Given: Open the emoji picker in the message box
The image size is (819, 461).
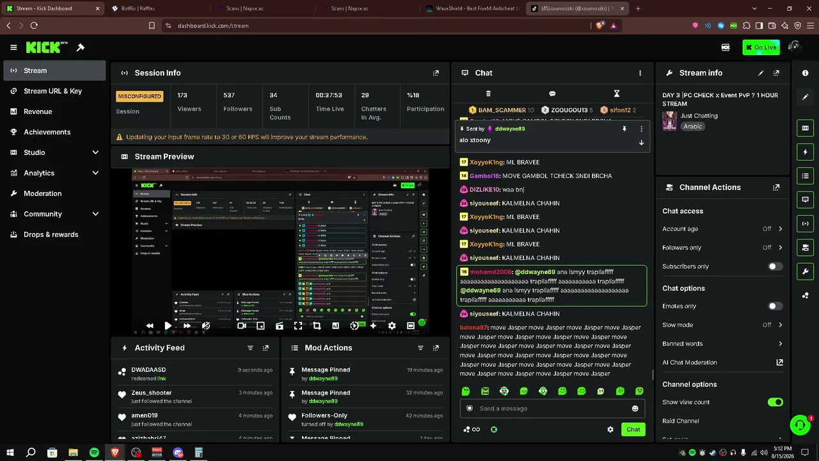Looking at the screenshot, I should tap(635, 408).
